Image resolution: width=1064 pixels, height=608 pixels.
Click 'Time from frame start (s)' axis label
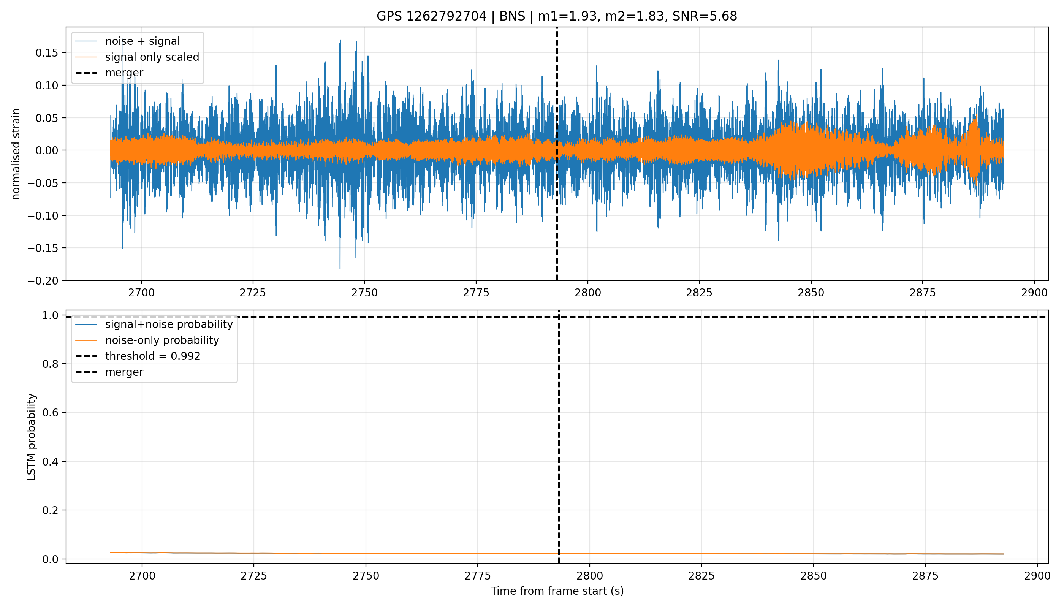557,591
